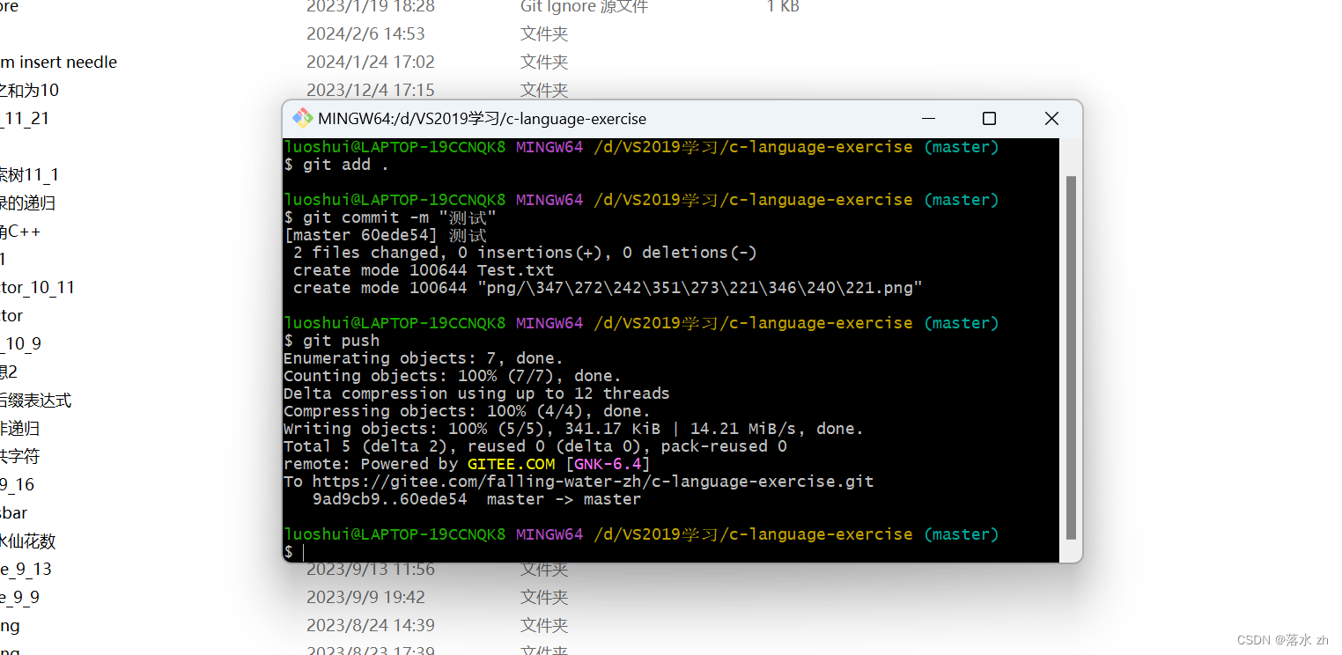Select the '非递归' folder row in Explorer
Image resolution: width=1342 pixels, height=655 pixels.
pyautogui.click(x=19, y=428)
